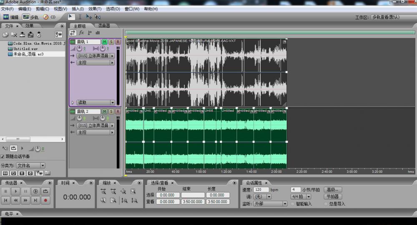This screenshot has height=225, width=417.
Task: Open the 分类为 sort dropdown 文件名
Action: (30, 165)
